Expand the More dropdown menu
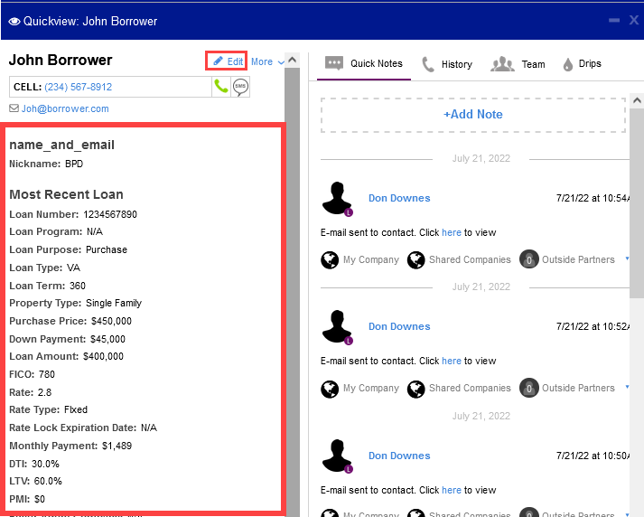Image resolution: width=644 pixels, height=517 pixels. coord(267,62)
